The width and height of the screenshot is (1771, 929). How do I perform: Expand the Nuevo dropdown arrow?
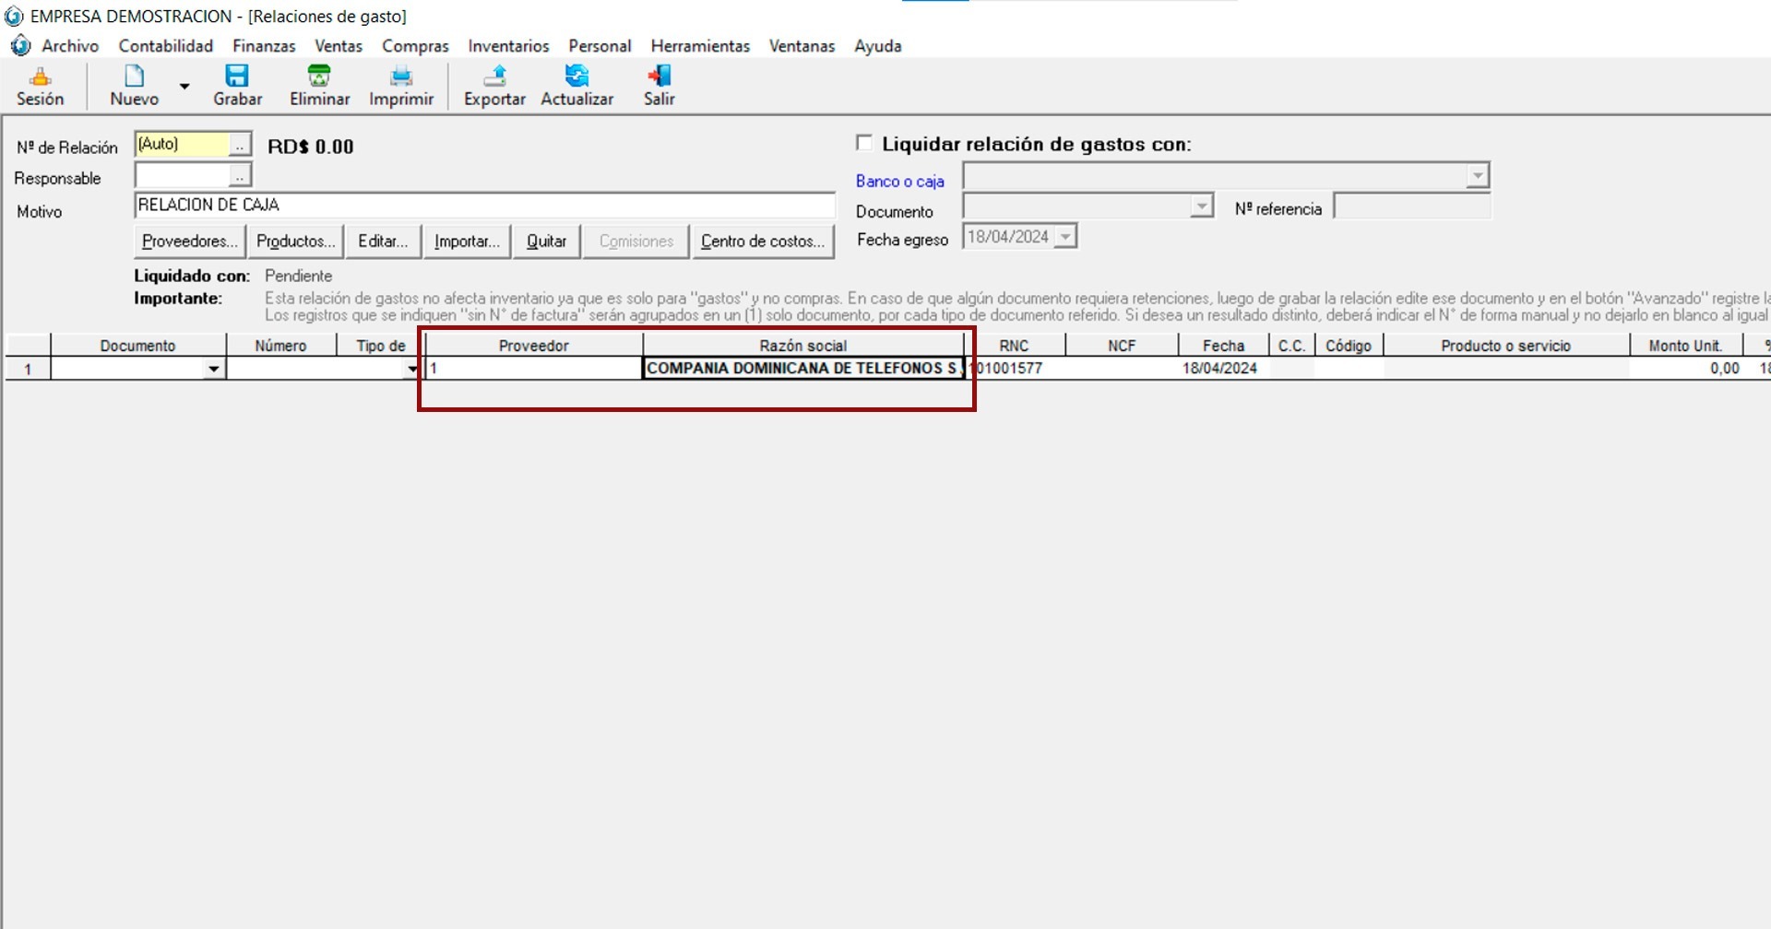pos(184,87)
